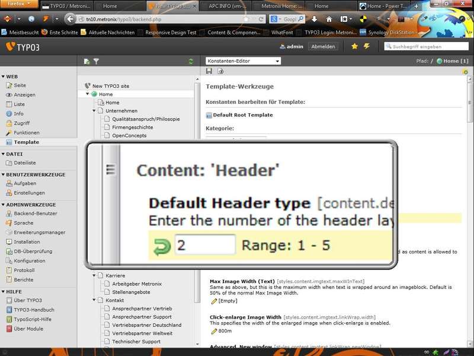Click the reset arrow beside header type value

tap(162, 247)
